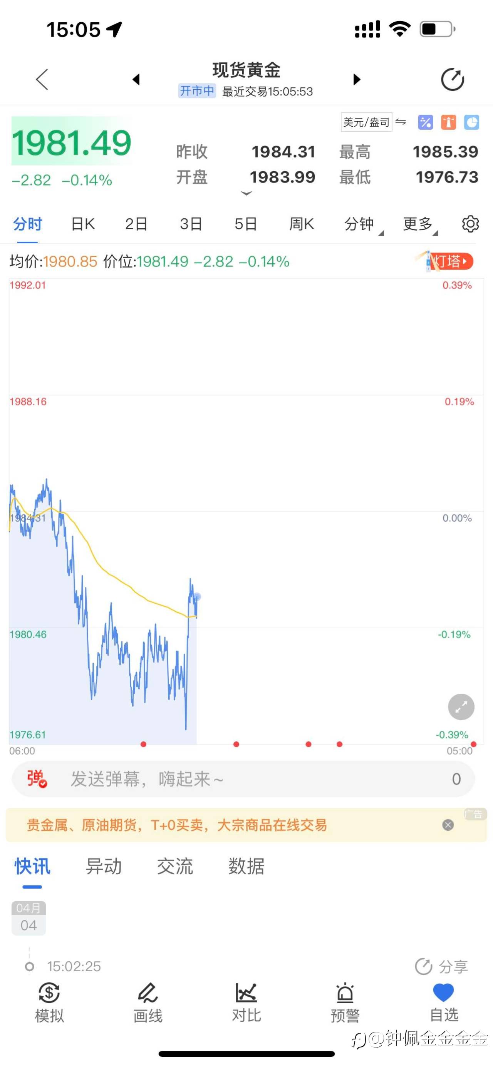Close the commodity trading ad banner
493x1066 pixels.
448,825
